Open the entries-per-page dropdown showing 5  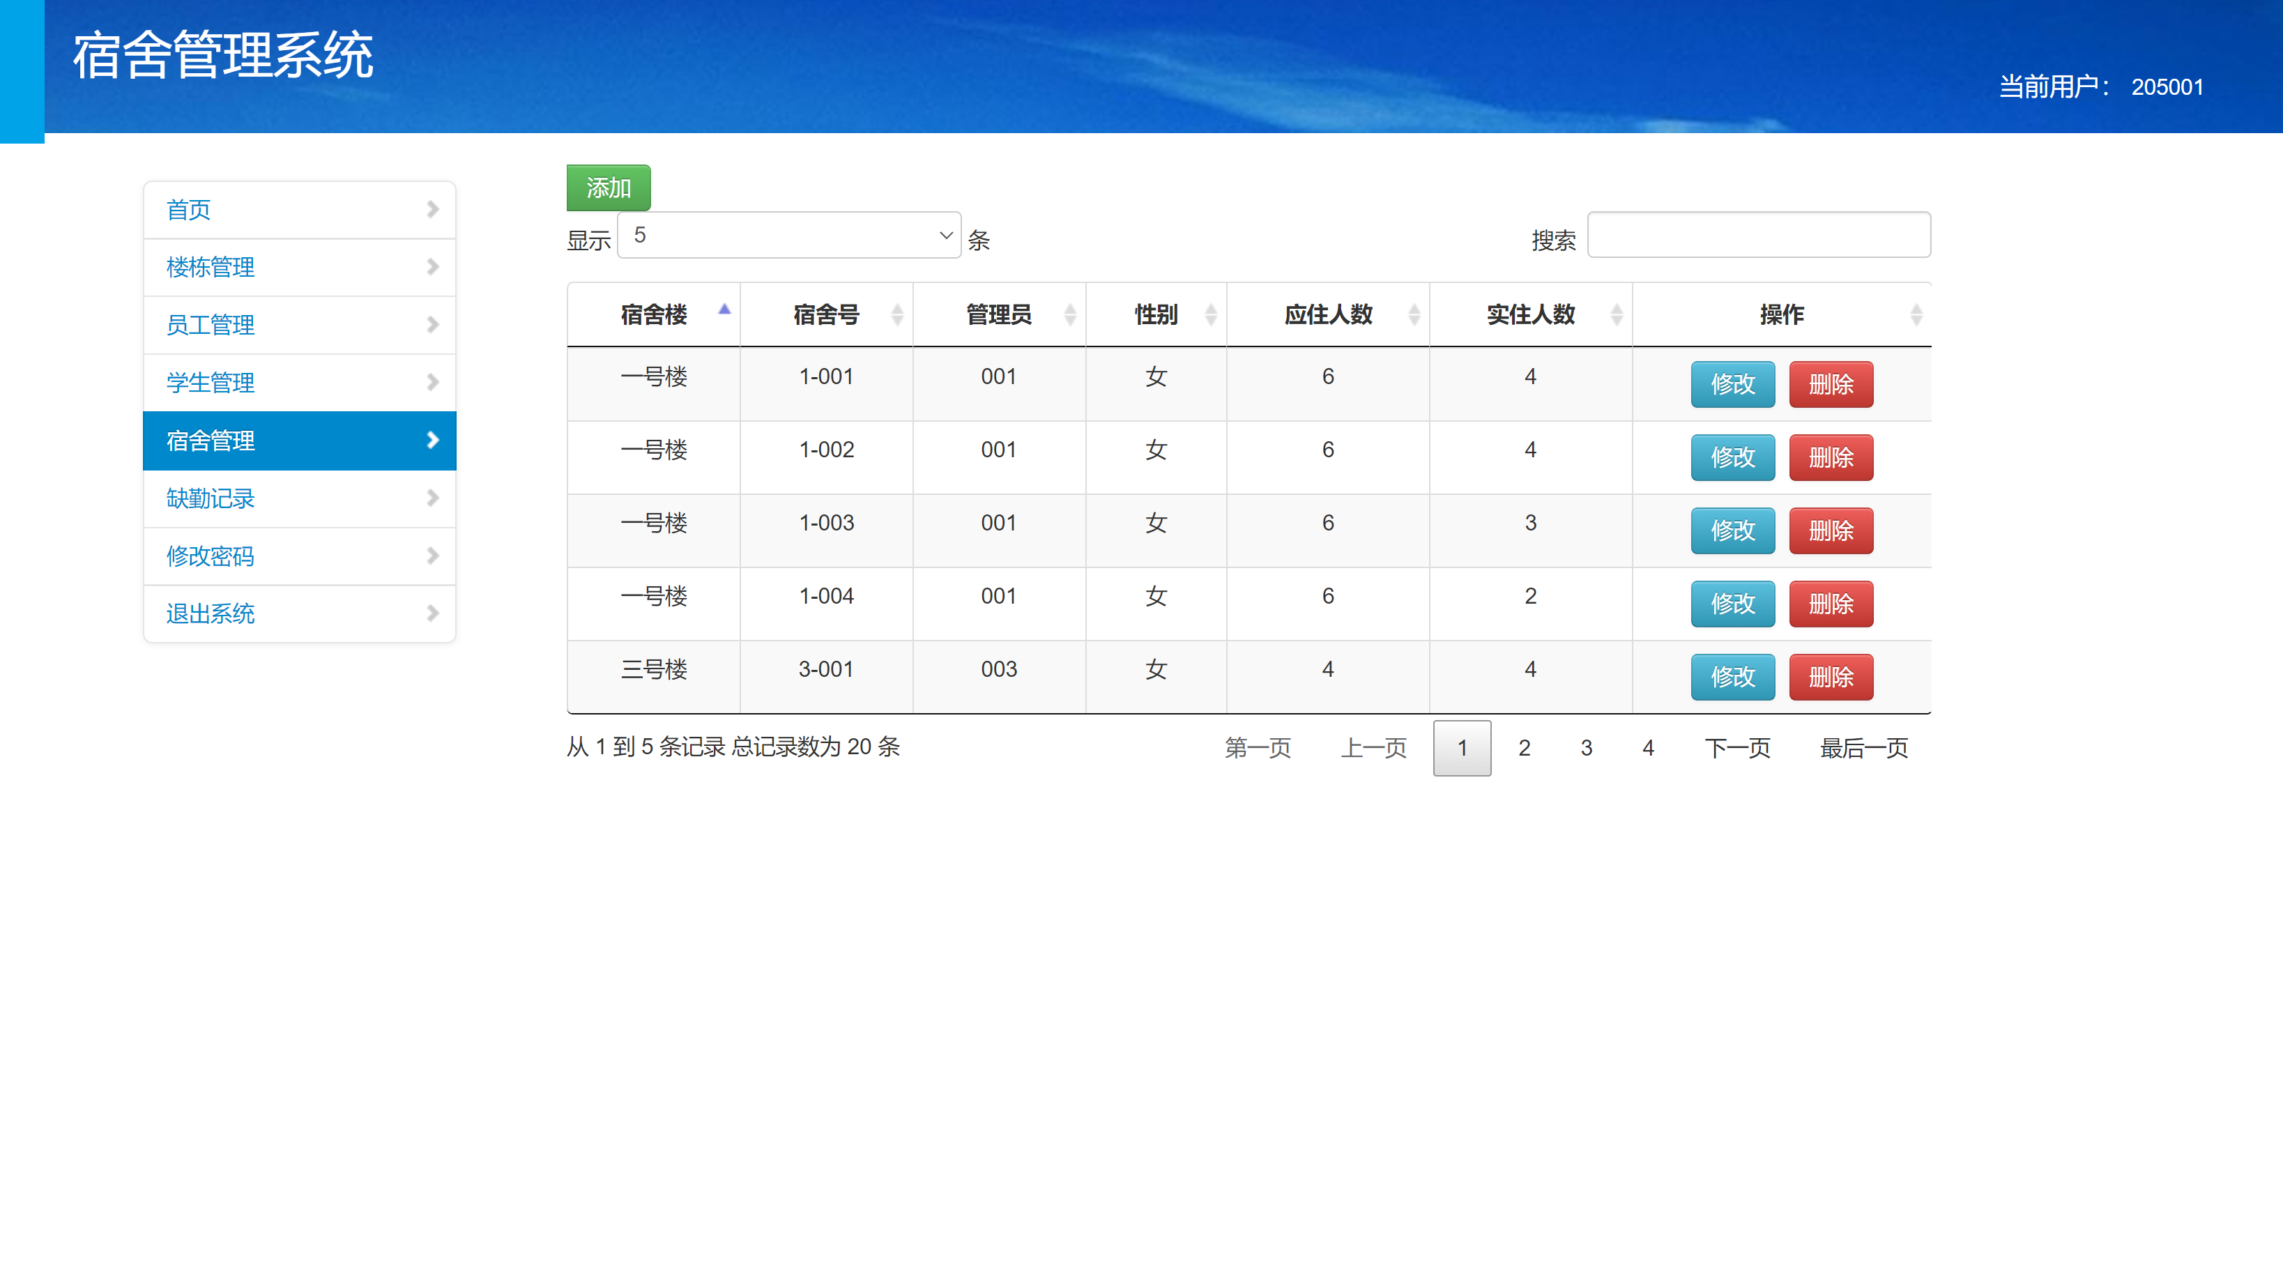tap(789, 235)
